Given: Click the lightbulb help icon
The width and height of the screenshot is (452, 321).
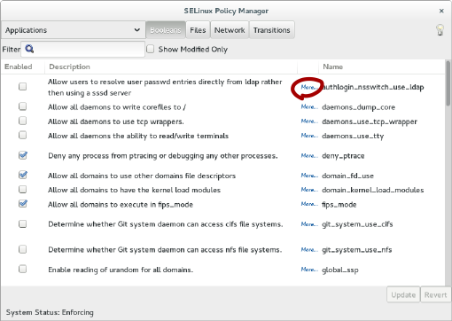Looking at the screenshot, I should [x=440, y=30].
